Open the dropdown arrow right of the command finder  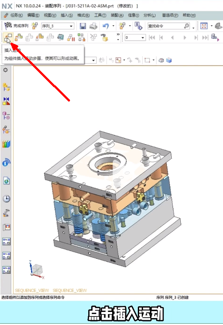(x=193, y=27)
